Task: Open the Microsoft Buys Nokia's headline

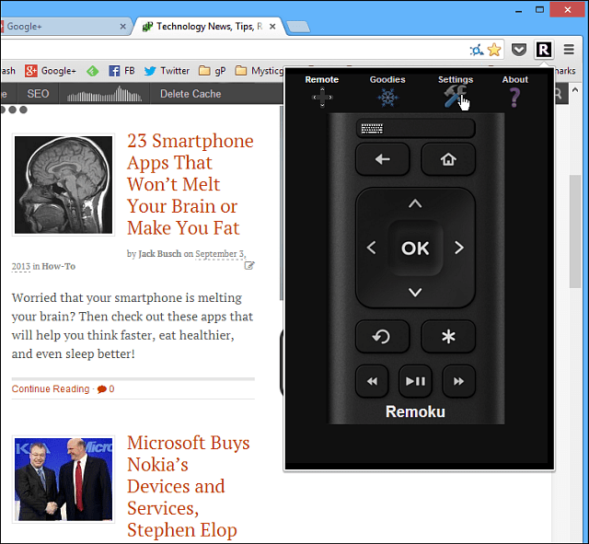Action: (x=188, y=486)
